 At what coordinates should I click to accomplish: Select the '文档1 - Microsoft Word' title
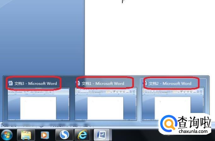pos(103,83)
